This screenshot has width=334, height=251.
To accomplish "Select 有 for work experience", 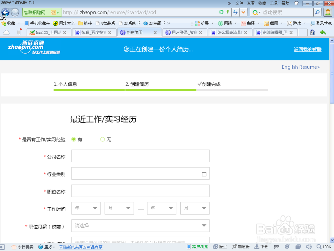I will coord(73,139).
